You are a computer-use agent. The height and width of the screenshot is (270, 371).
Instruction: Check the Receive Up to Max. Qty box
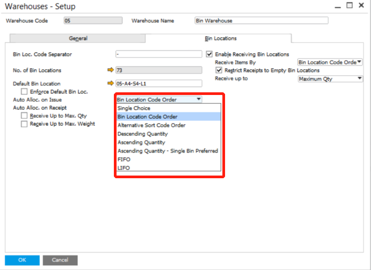pyautogui.click(x=24, y=116)
